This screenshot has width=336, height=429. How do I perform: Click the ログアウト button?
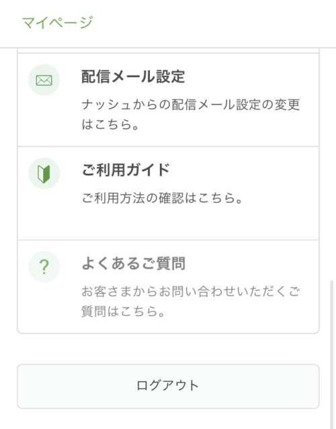pos(168,386)
